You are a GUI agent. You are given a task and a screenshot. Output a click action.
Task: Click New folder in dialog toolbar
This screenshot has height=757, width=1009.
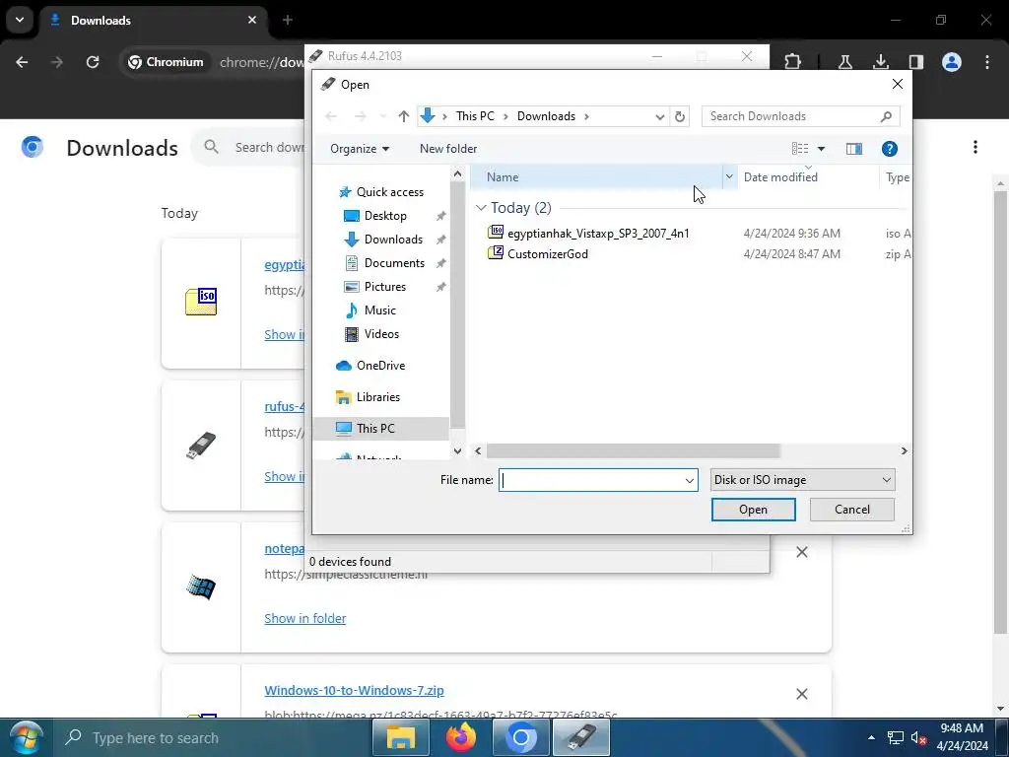[x=448, y=149]
